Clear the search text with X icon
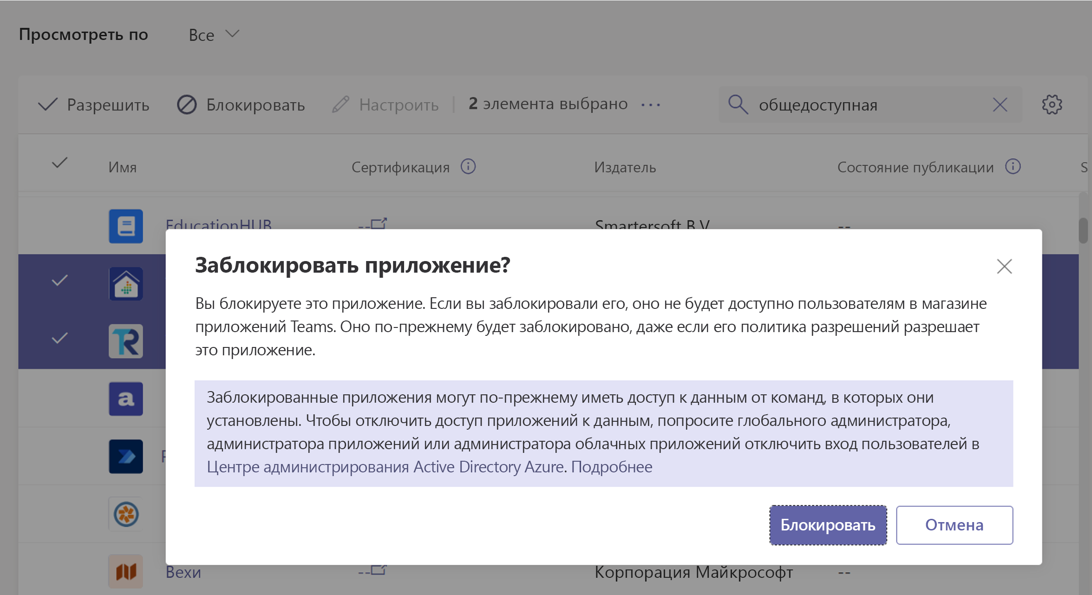 [1000, 105]
